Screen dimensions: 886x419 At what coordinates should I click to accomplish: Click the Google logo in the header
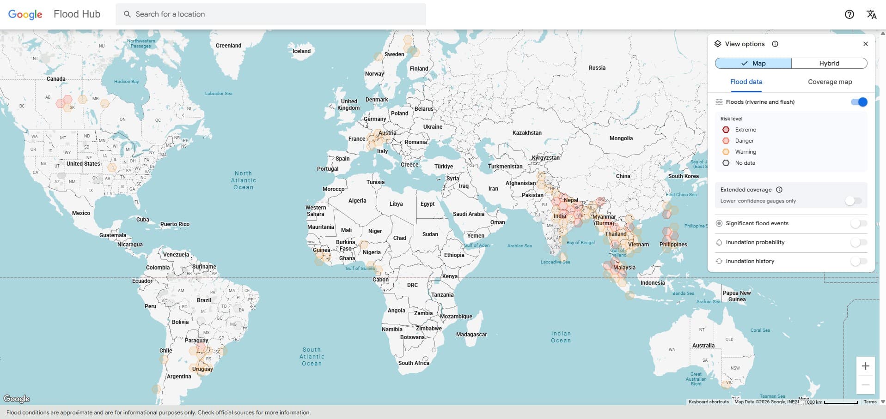[25, 14]
